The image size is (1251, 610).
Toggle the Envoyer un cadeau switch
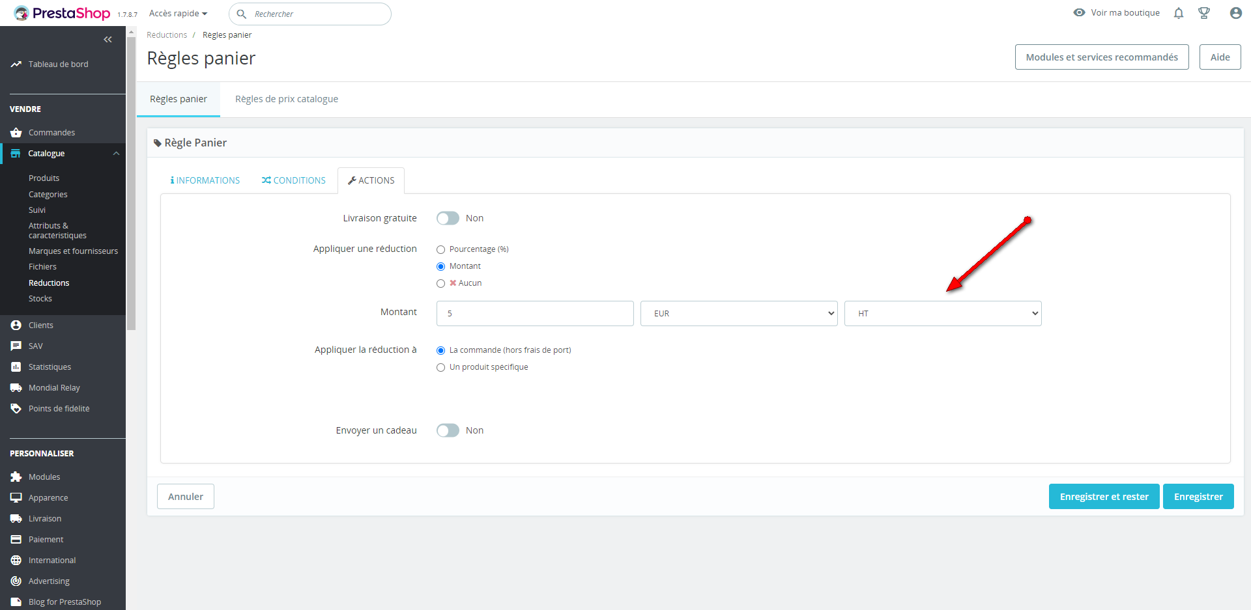[448, 430]
